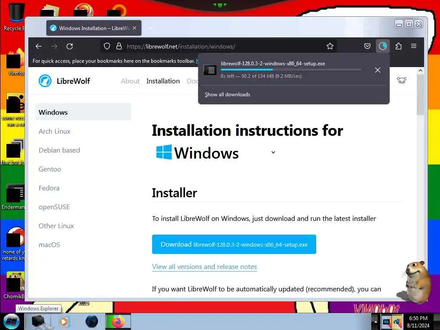The image size is (440, 330).
Task: Open the Installation nav item
Action: tap(163, 81)
